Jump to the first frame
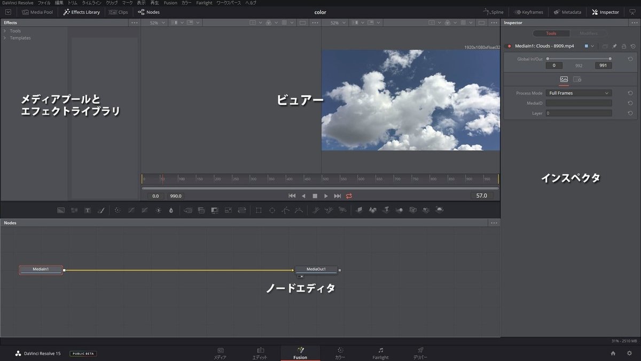Image resolution: width=641 pixels, height=361 pixels. click(292, 196)
